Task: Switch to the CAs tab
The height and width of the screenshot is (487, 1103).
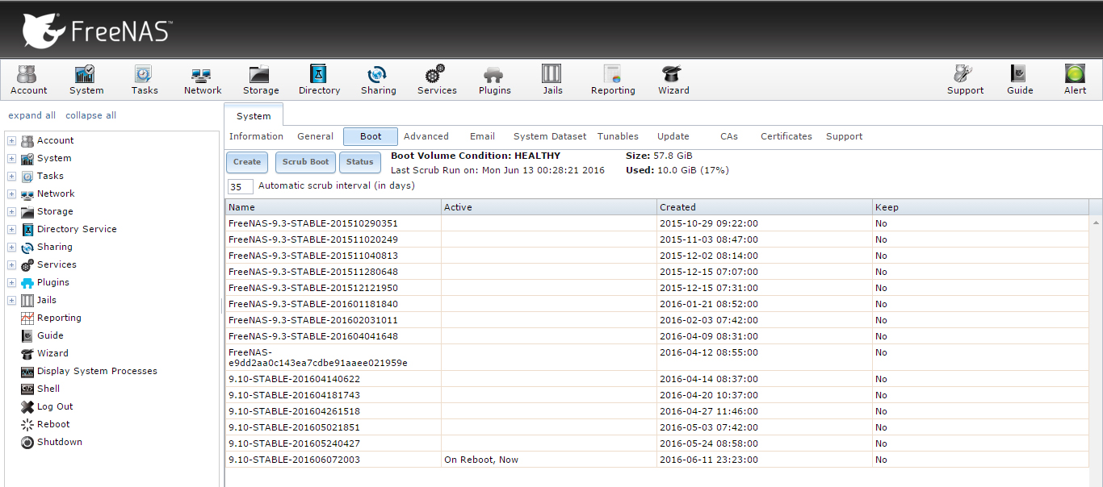Action: click(729, 136)
